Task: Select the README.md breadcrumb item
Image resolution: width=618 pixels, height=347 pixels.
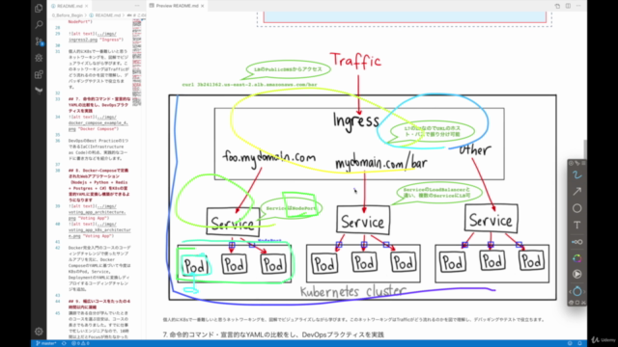Action: [105, 15]
